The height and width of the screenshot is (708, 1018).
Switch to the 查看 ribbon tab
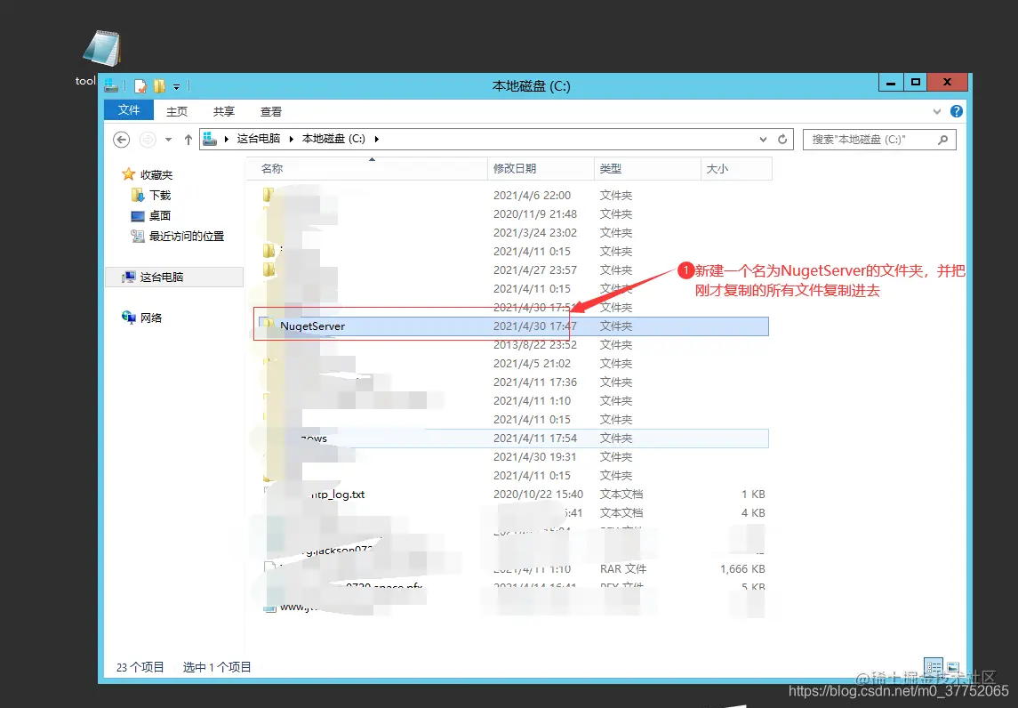[x=271, y=112]
